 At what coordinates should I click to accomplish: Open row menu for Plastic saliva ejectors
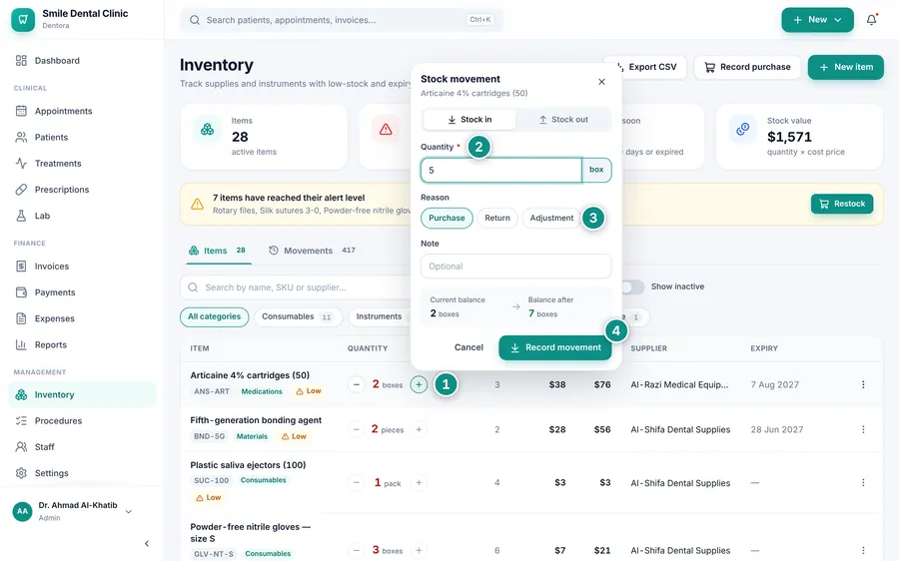click(863, 483)
